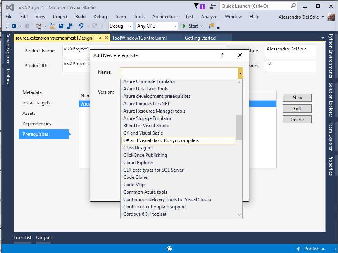Image resolution: width=338 pixels, height=253 pixels.
Task: Click the dropdown list scroll-up arrow
Action: (x=239, y=82)
